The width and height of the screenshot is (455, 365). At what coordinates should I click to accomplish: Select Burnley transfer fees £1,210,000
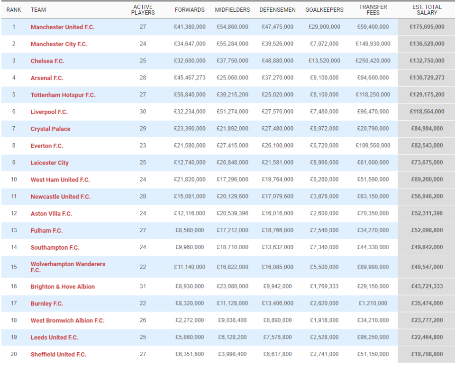(373, 304)
